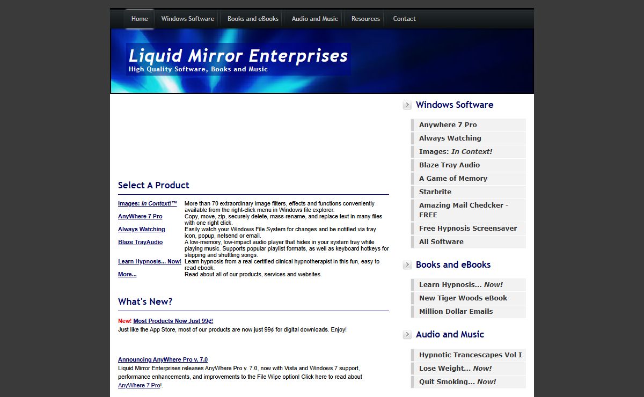Open Amazing Mail Chedcker - FREE link
Screen dimensions: 644x397
point(469,210)
